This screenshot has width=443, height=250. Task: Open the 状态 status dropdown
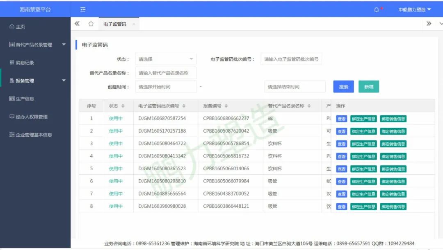[x=165, y=59]
